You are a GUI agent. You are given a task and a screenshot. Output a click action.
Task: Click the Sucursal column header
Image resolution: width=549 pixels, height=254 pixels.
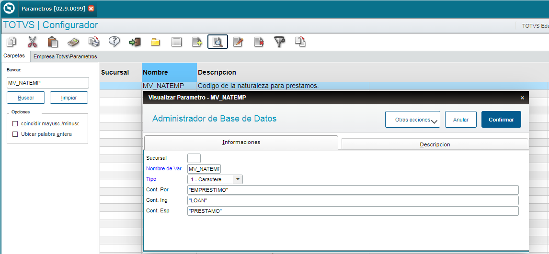pyautogui.click(x=120, y=72)
